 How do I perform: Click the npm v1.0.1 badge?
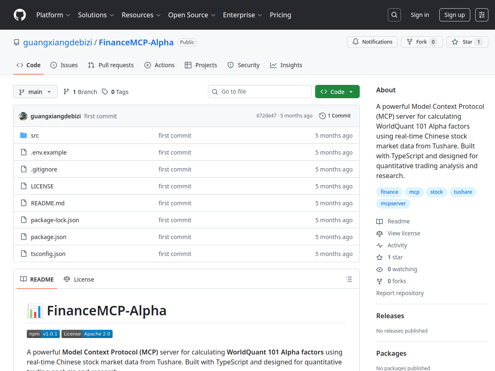43,334
